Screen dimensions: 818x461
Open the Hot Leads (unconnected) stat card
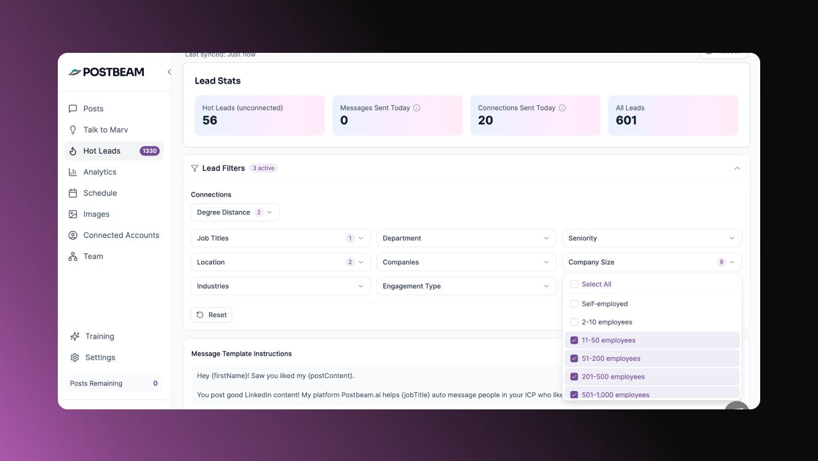coord(260,116)
